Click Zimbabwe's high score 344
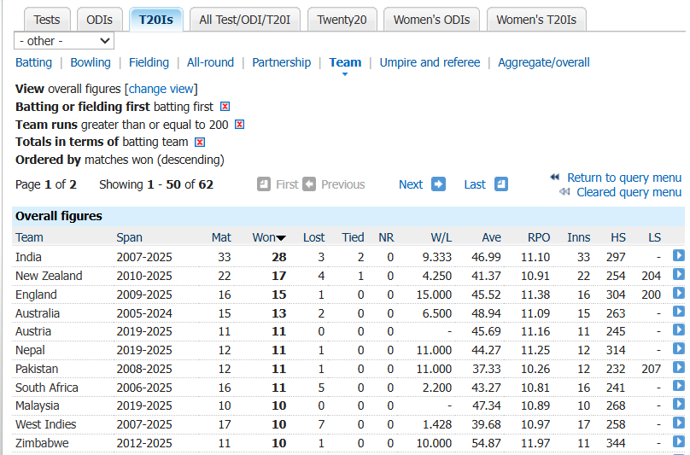 tap(616, 443)
